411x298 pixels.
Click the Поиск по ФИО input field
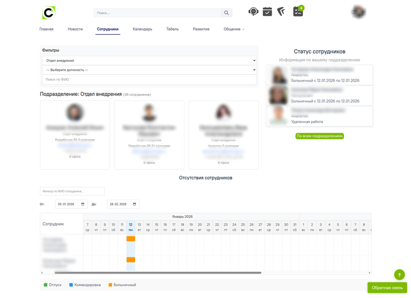coord(149,79)
